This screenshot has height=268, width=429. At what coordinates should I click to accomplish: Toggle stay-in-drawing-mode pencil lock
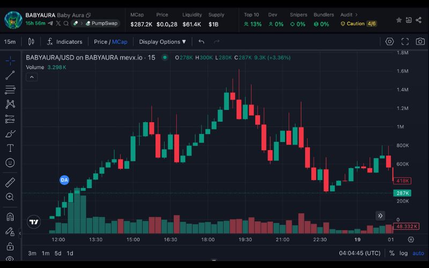[10, 232]
